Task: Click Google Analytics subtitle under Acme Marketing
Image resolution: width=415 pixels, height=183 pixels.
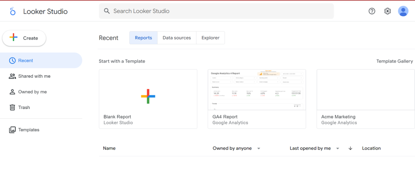Action: click(x=339, y=123)
